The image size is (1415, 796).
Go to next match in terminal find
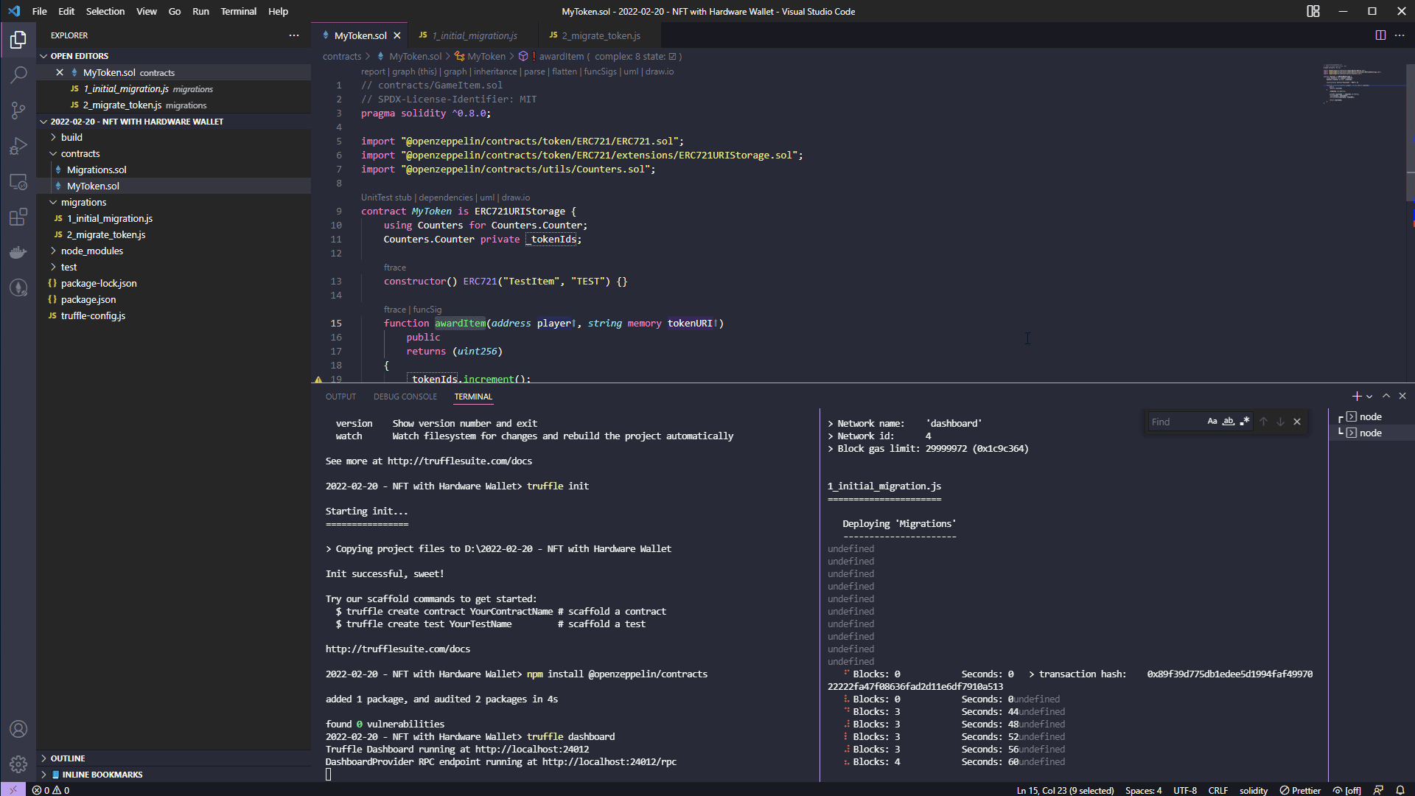[1280, 422]
